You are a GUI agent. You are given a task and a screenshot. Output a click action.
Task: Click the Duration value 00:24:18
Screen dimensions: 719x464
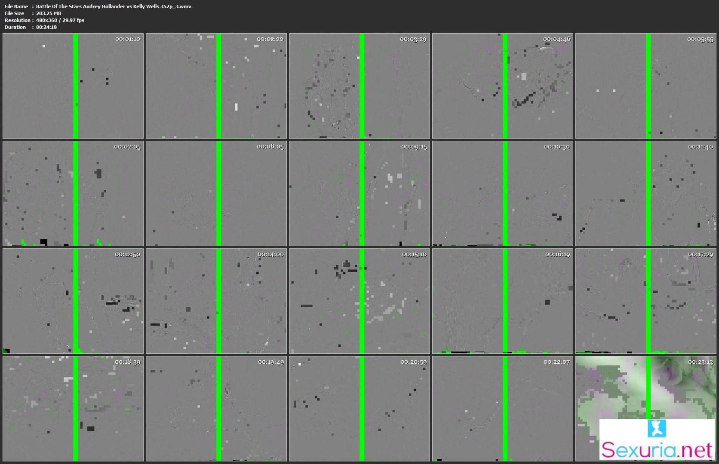[x=46, y=27]
